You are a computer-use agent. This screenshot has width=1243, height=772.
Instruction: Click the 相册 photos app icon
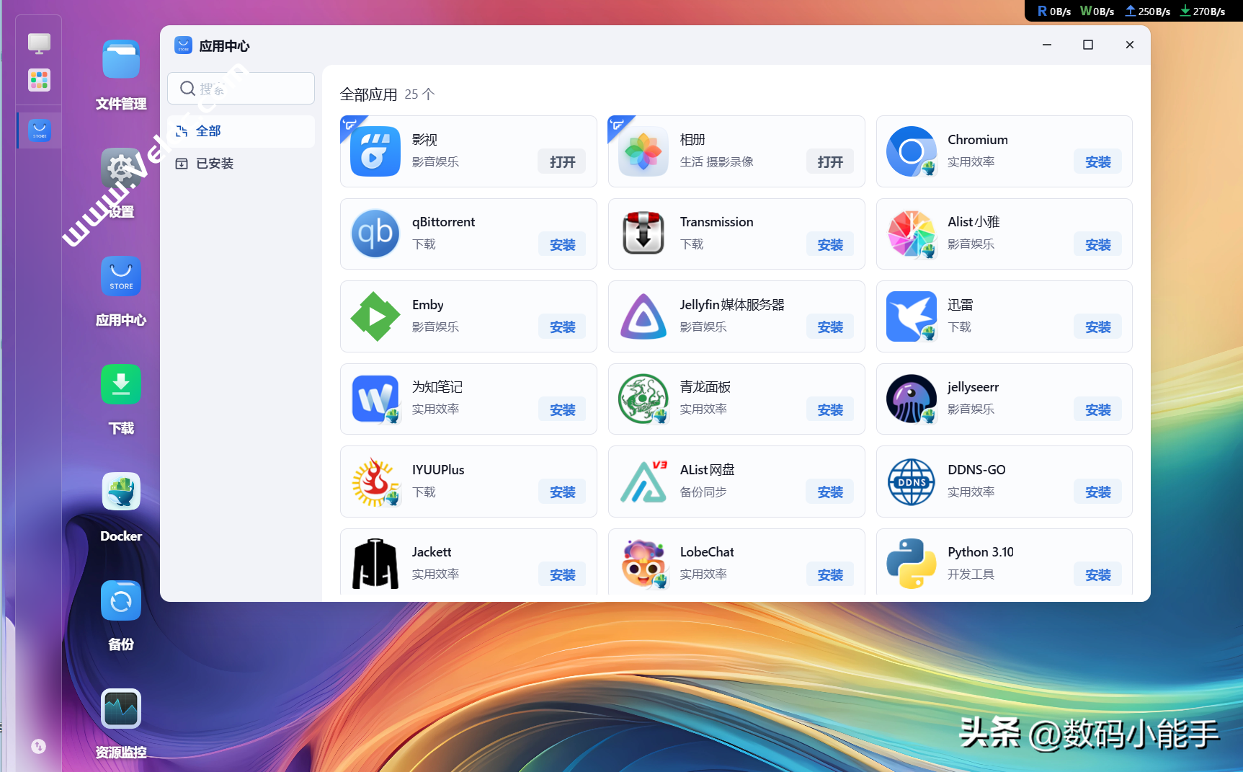point(643,151)
